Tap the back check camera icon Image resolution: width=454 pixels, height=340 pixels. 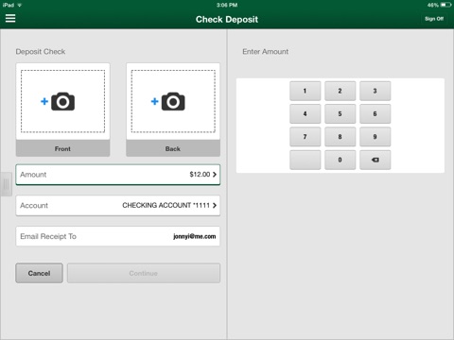coord(173,101)
